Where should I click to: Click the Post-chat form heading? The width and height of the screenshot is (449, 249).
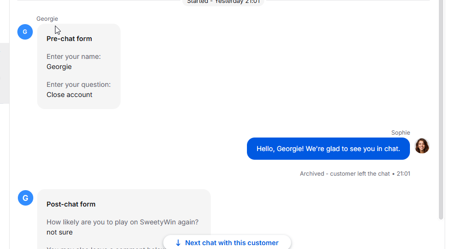pos(71,204)
